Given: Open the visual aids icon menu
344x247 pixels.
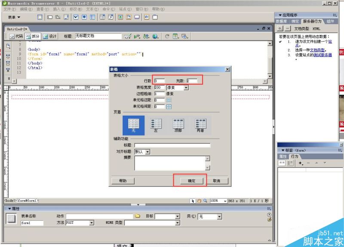Looking at the screenshot, I should click(x=185, y=36).
